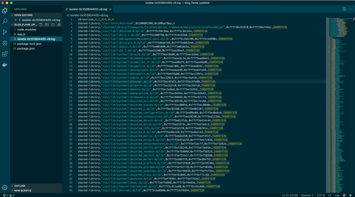This screenshot has height=197, width=355.
Task: Change language mode via Log indicator
Action: (x=337, y=195)
